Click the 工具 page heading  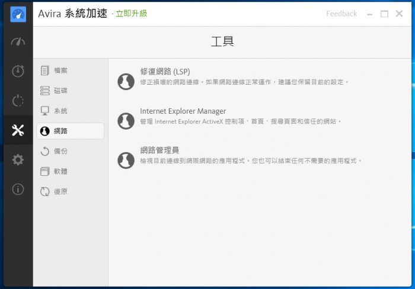tap(222, 41)
